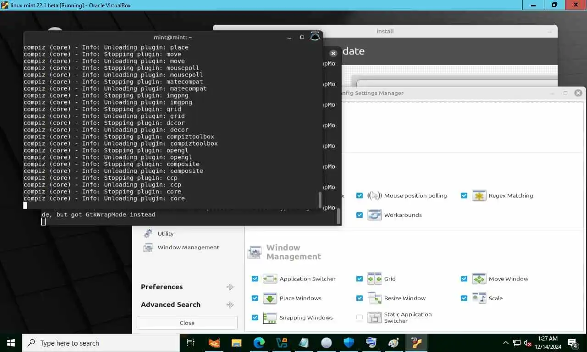Viewport: 587px width, 352px height.
Task: Disable the Regex Matching checkbox
Action: [x=464, y=196]
